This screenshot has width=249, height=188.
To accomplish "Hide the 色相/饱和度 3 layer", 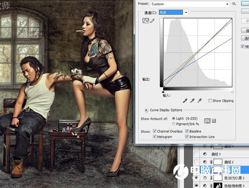I will click(x=196, y=185).
